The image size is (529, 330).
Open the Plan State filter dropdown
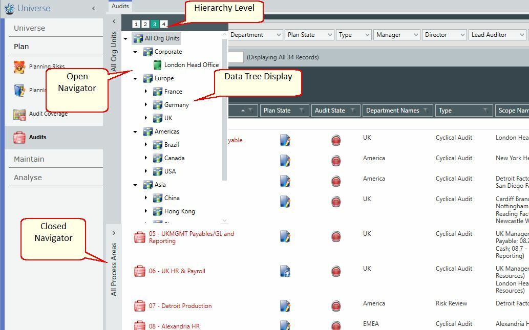[x=309, y=35]
